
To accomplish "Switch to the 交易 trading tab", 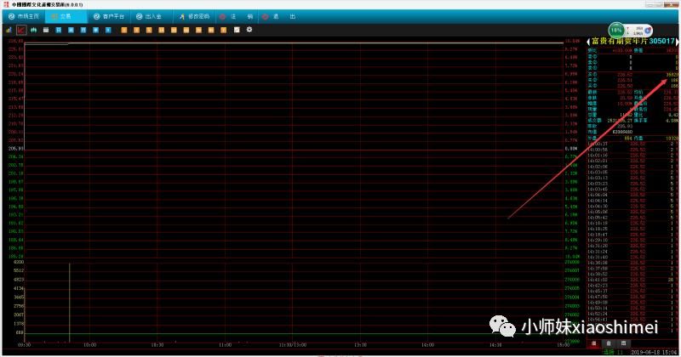I will (66, 16).
